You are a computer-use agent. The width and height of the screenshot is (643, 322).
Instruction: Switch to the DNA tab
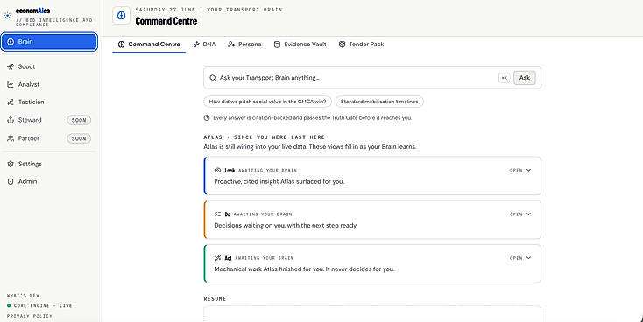(x=204, y=45)
